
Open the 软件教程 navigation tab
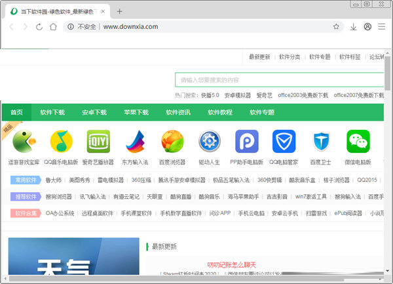coord(220,112)
